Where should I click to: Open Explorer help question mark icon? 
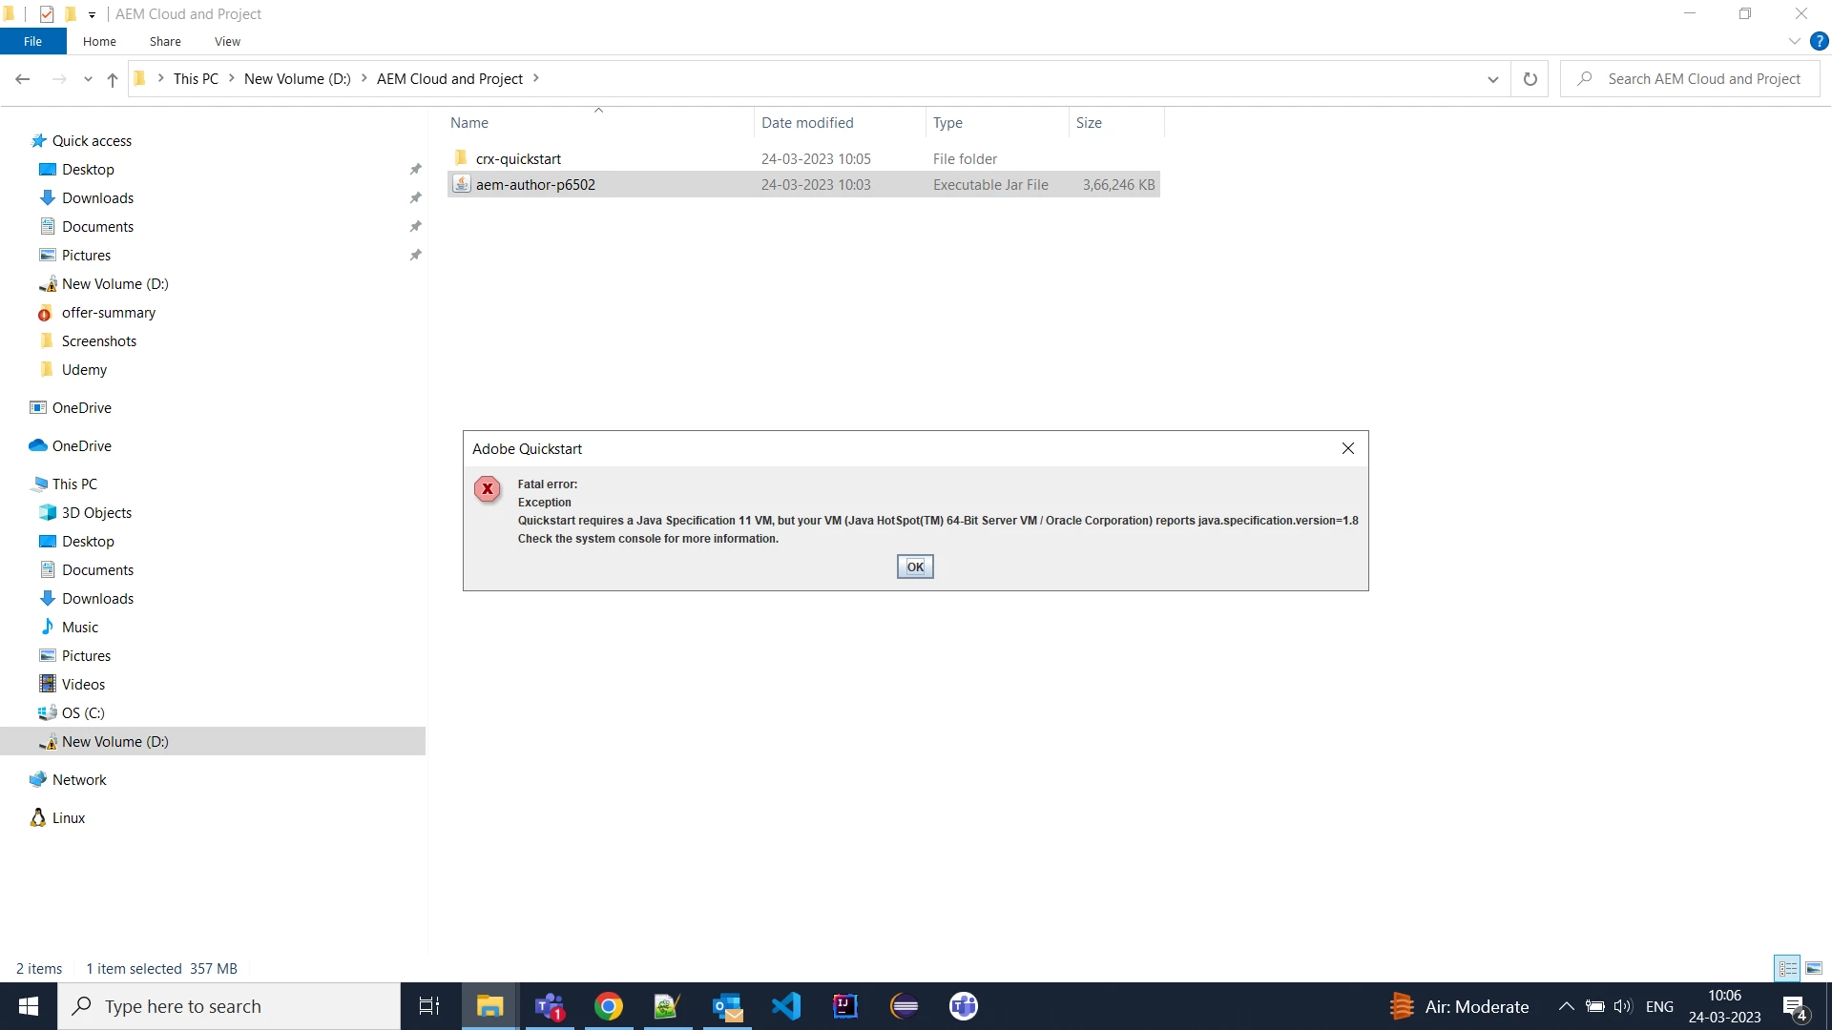click(x=1819, y=41)
